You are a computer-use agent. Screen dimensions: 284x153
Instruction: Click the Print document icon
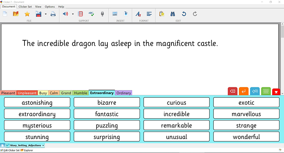coord(53,14)
